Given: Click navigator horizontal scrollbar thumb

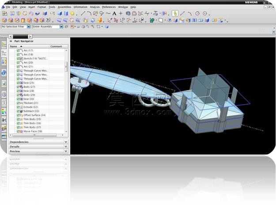Looking at the screenshot, I should [34, 135].
